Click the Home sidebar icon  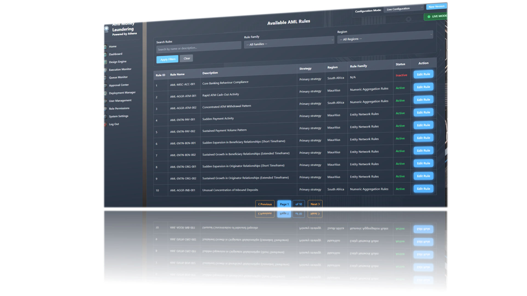pos(105,47)
